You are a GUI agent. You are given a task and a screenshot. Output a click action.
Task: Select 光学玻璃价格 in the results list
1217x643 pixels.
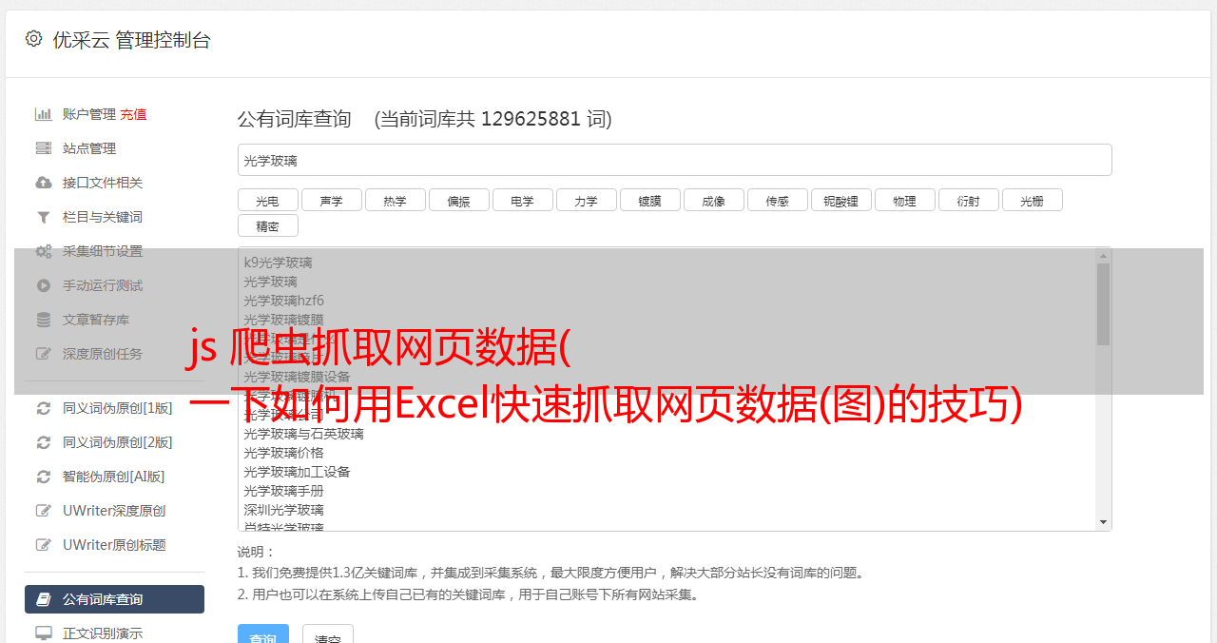click(283, 453)
